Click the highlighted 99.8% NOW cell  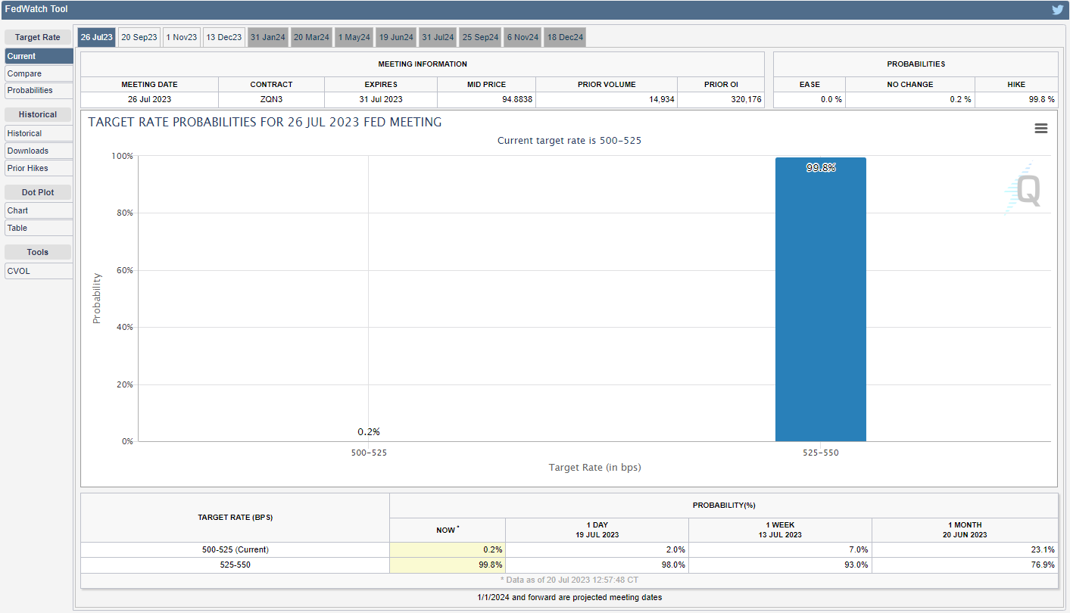(448, 565)
